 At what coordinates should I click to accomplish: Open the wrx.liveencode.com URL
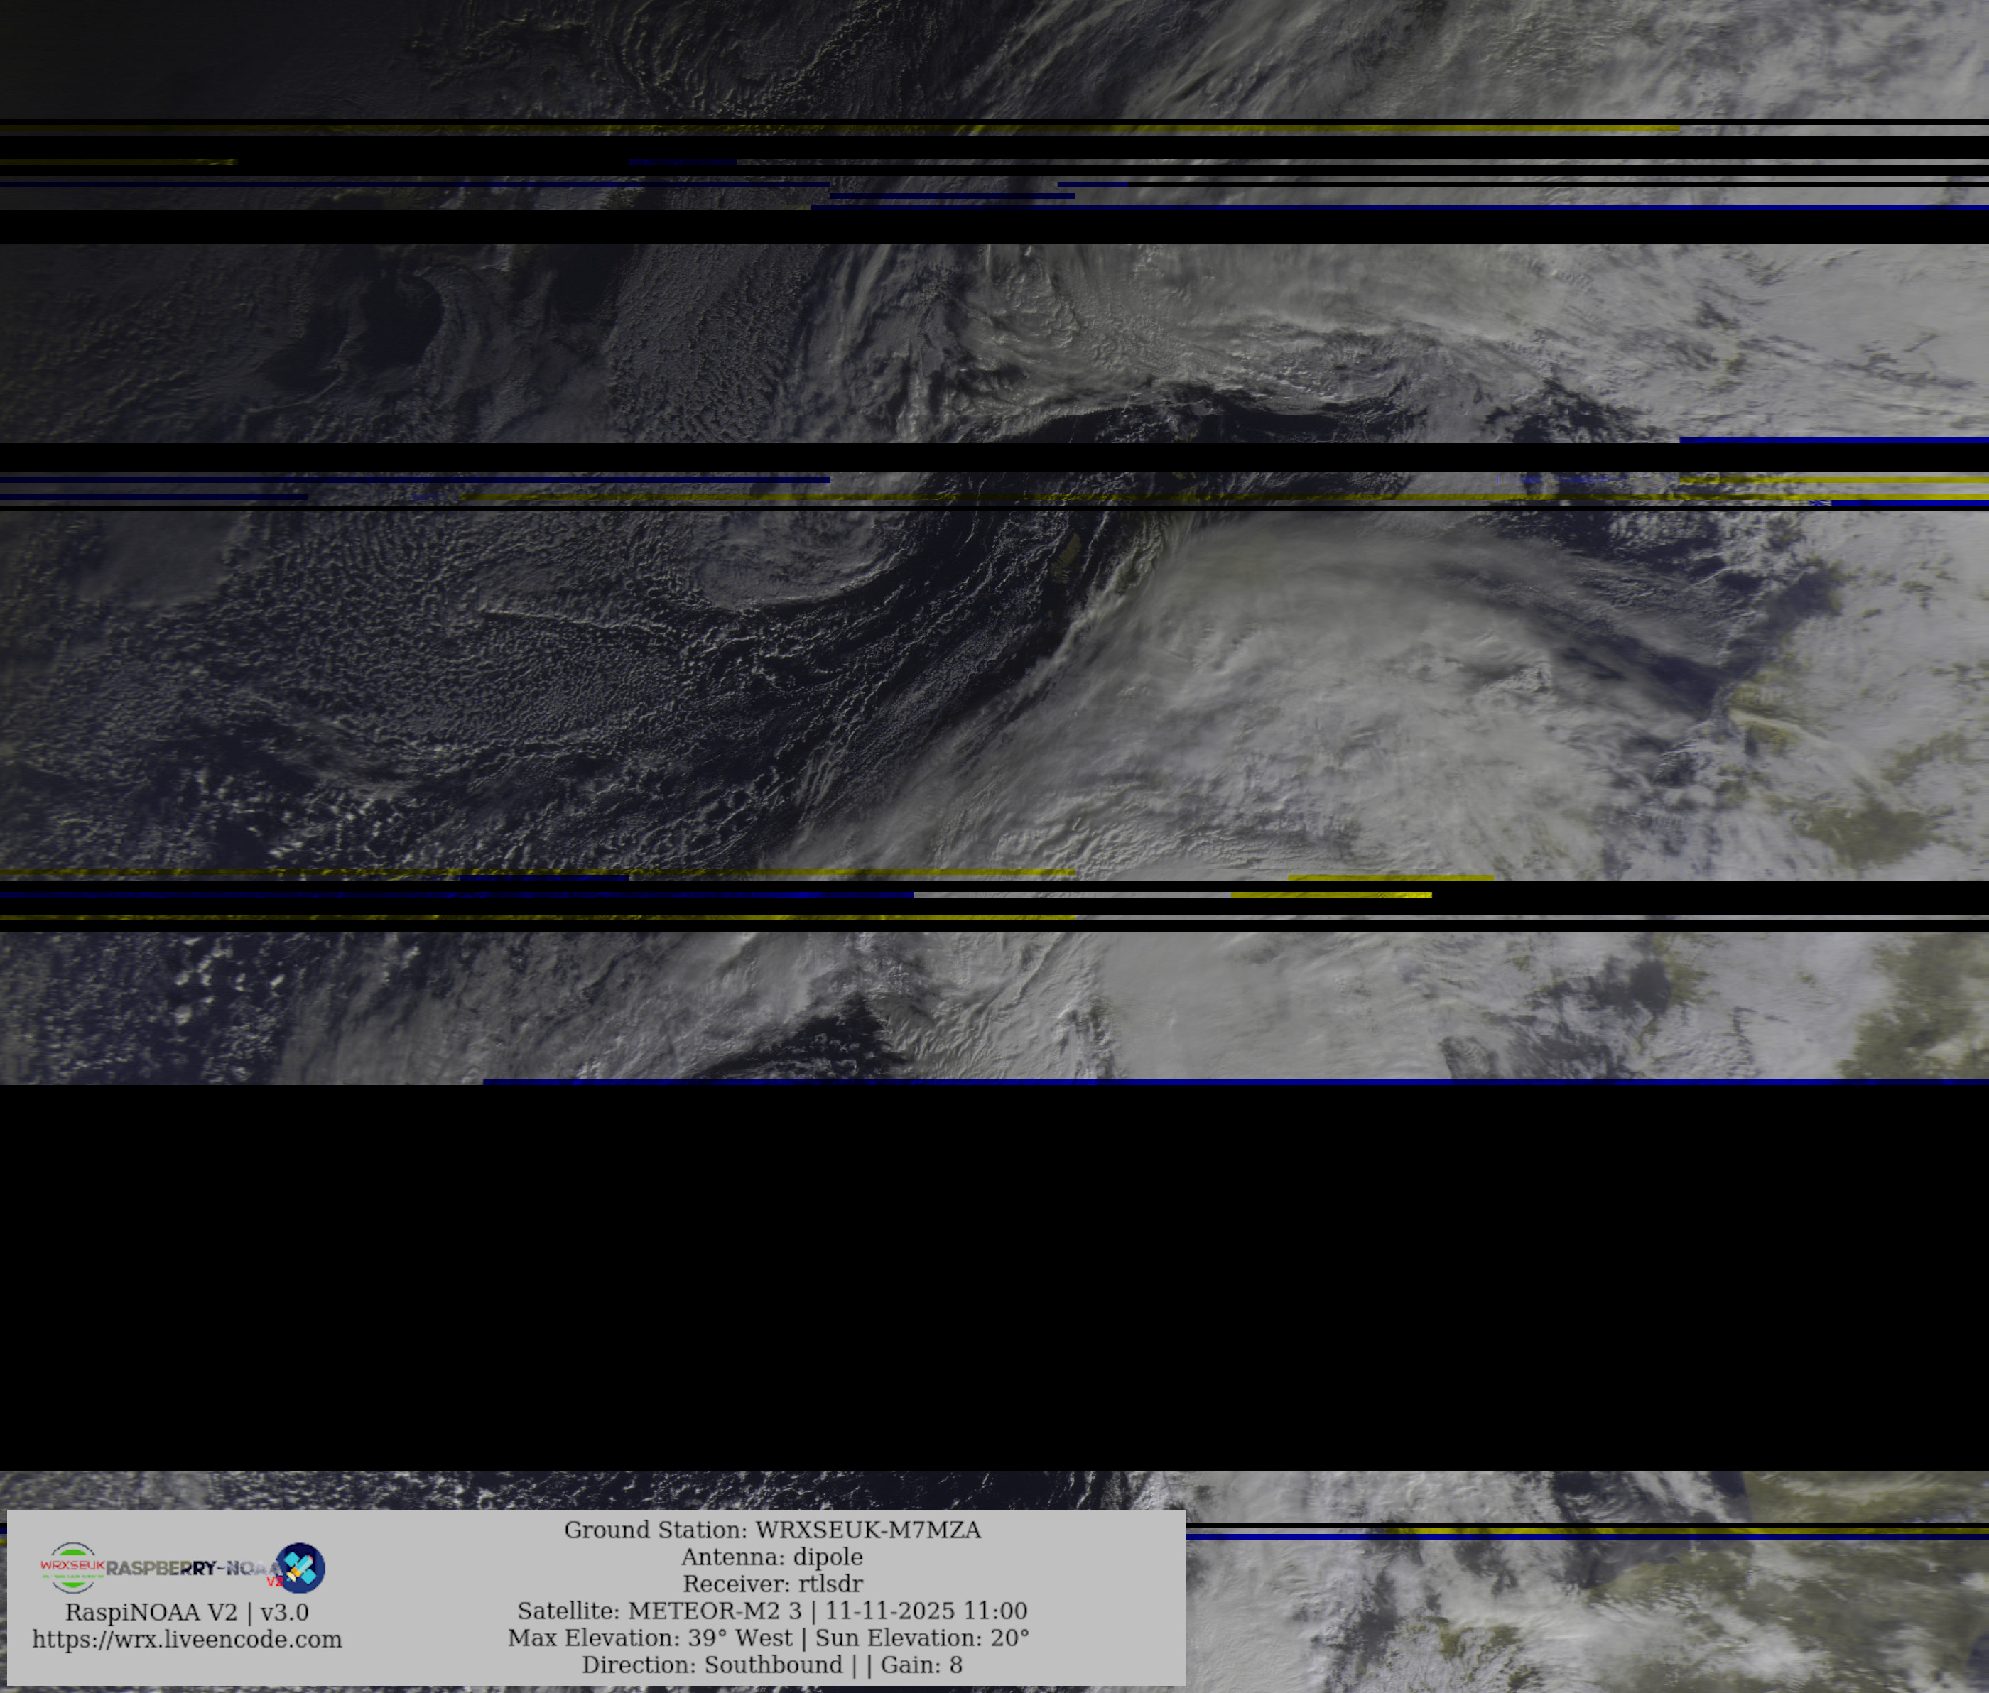(188, 1639)
